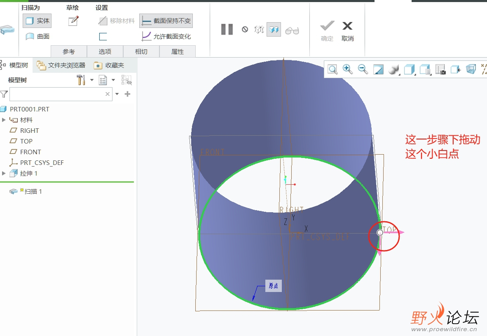
Task: Open the 选项 tab
Action: point(105,51)
